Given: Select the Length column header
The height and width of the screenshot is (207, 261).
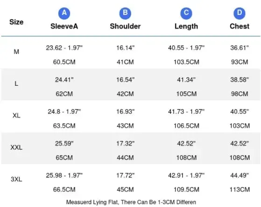Looking at the screenshot, I should [x=186, y=27].
